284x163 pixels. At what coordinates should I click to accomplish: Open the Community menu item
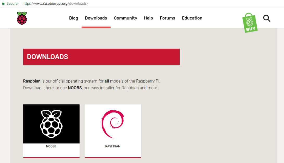pyautogui.click(x=125, y=18)
